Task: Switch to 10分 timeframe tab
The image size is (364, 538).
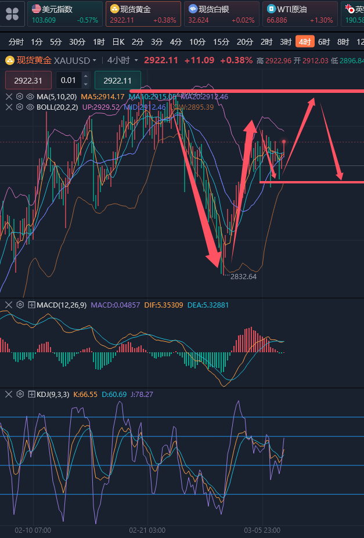Action: (197, 42)
